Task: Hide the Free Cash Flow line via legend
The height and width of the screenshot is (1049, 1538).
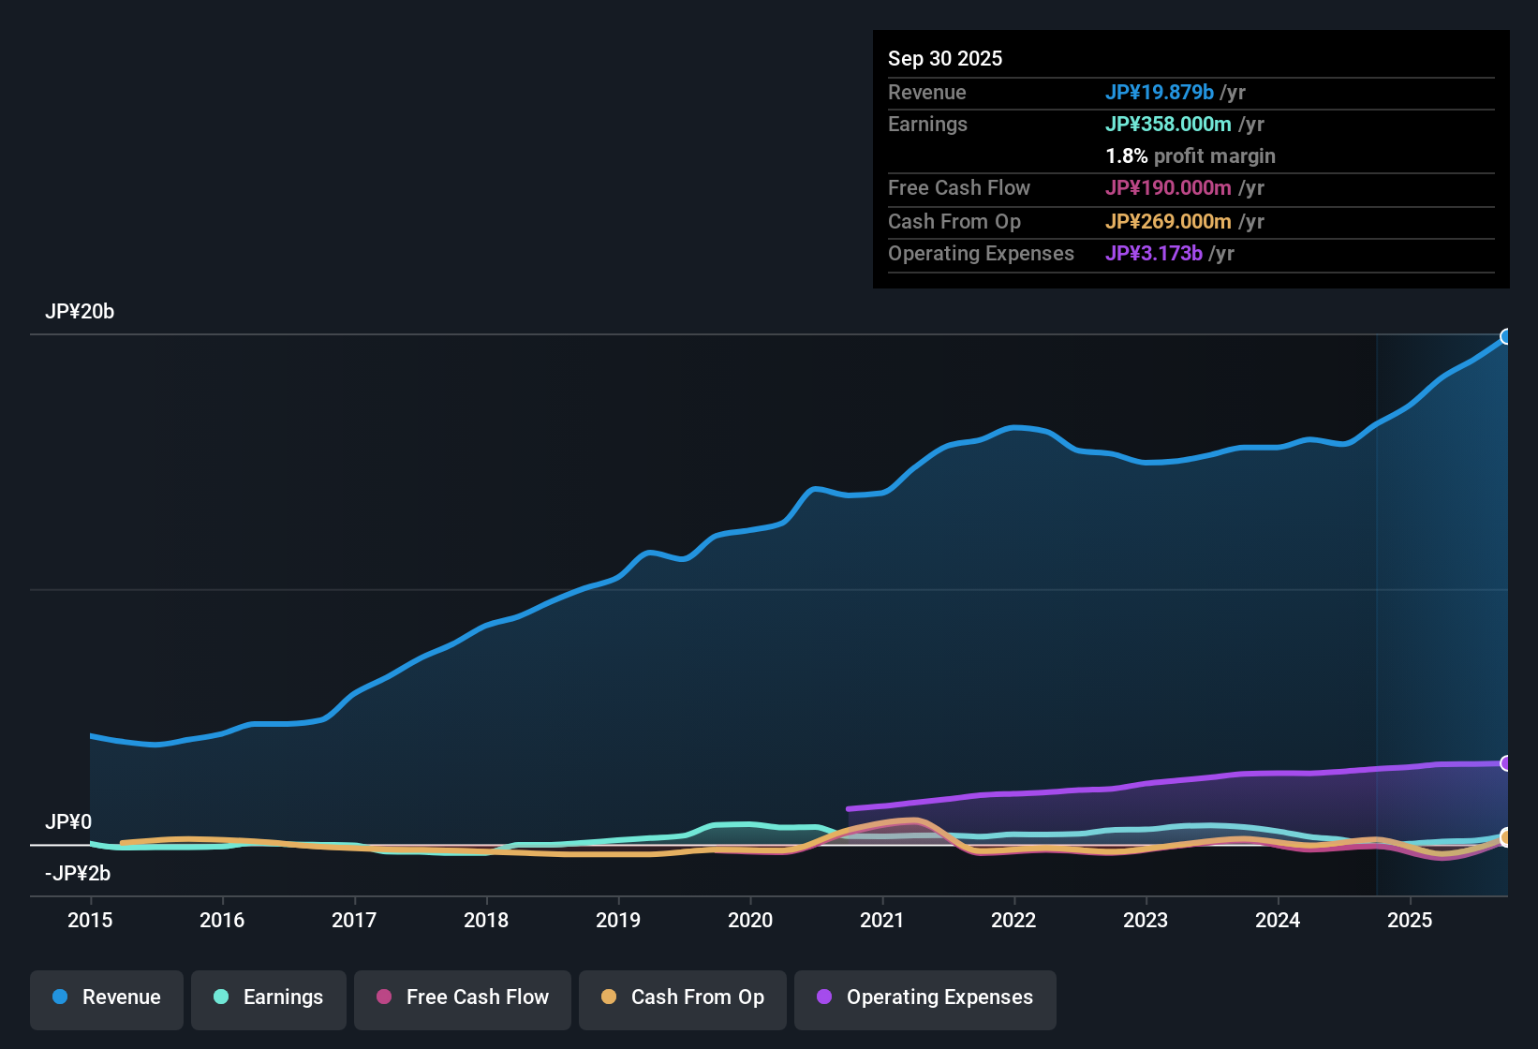Action: tap(462, 997)
